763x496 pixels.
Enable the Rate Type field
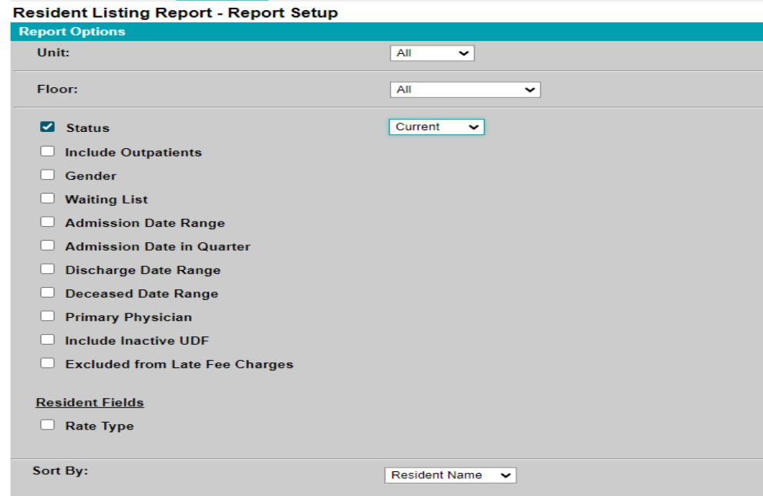48,424
